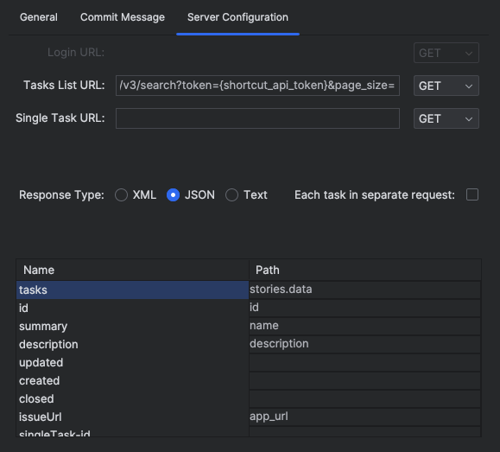Viewport: 500px width, 452px height.
Task: Open the Single Task URL method dropdown
Action: (446, 118)
